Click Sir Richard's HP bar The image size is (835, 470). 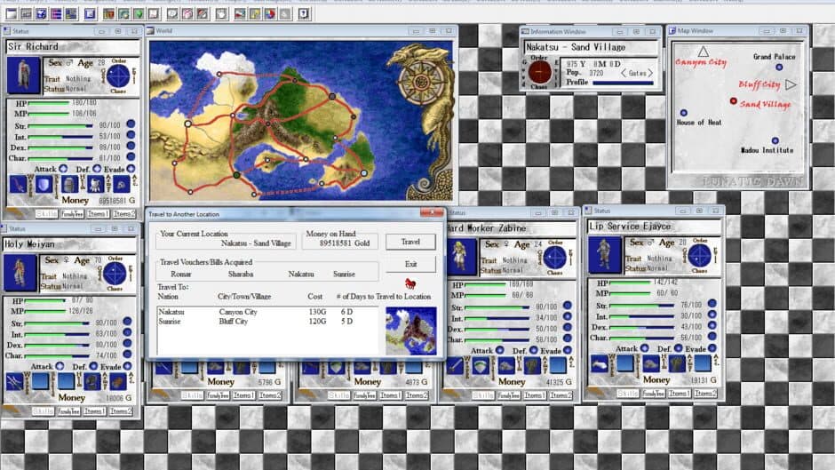click(x=49, y=103)
